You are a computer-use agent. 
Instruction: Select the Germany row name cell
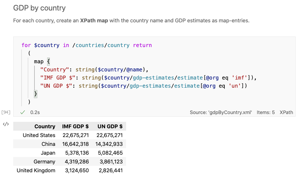coord(44,162)
